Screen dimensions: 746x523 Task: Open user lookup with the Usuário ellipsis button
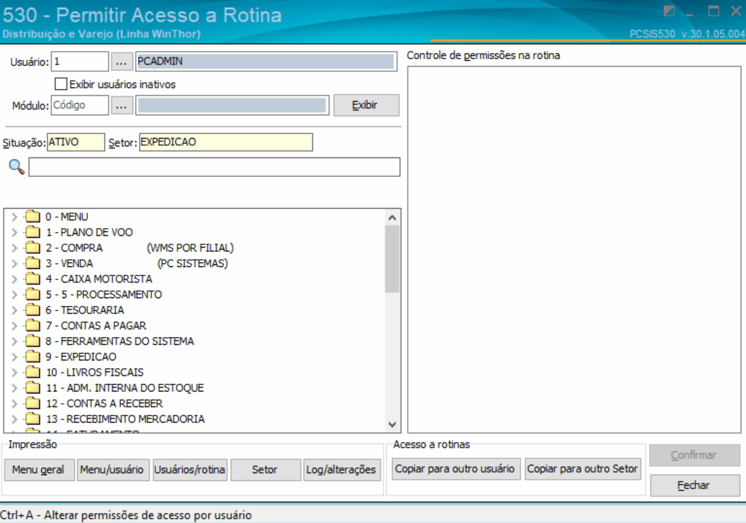click(x=121, y=62)
